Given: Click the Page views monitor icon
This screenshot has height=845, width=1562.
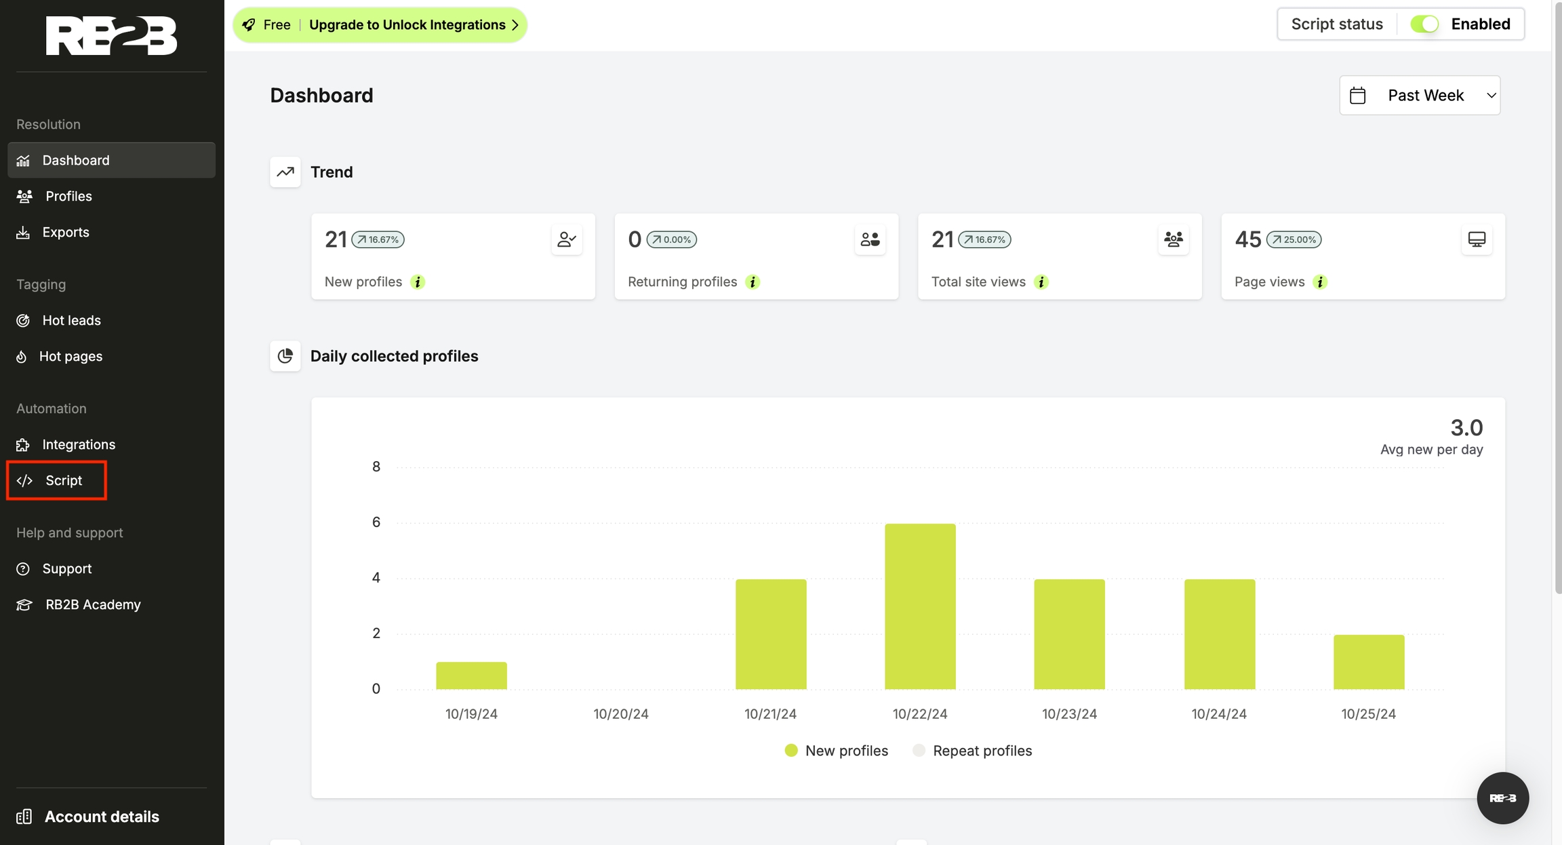Looking at the screenshot, I should (x=1477, y=239).
